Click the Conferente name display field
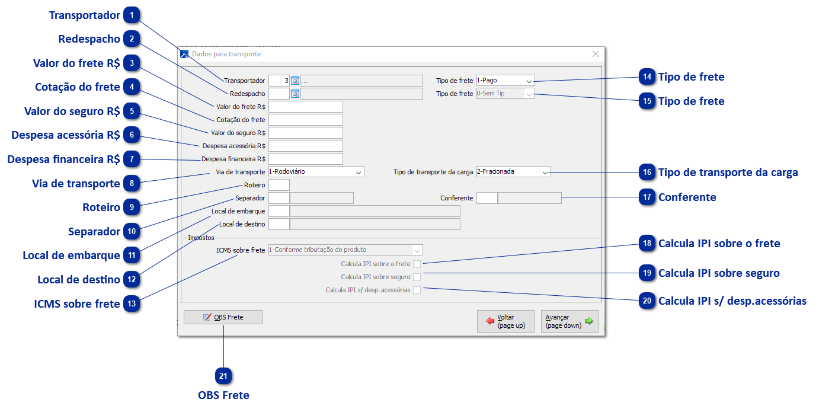 tap(530, 198)
